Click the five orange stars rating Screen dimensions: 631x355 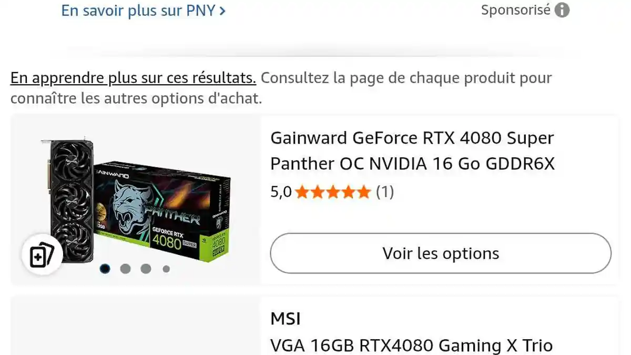pyautogui.click(x=333, y=192)
